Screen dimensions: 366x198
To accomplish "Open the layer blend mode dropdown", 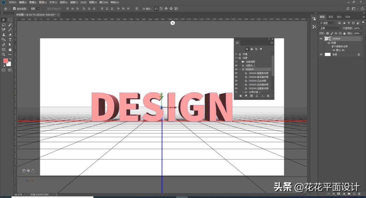I will tap(330, 28).
